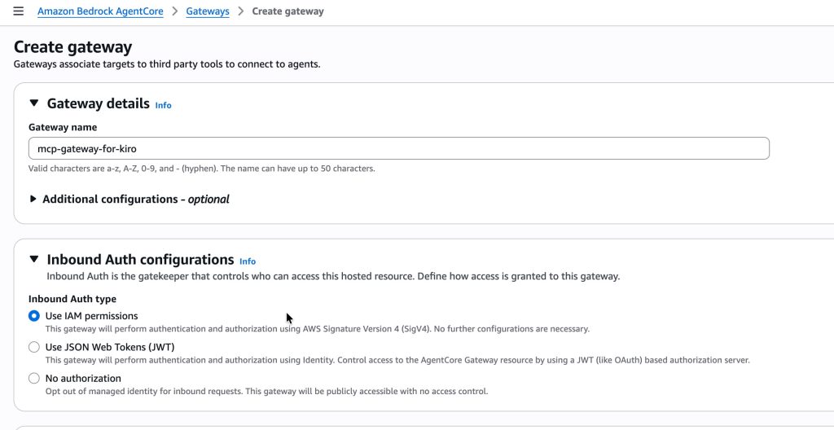
Task: Open Info link beside Inbound Auth configurations
Action: 248,261
